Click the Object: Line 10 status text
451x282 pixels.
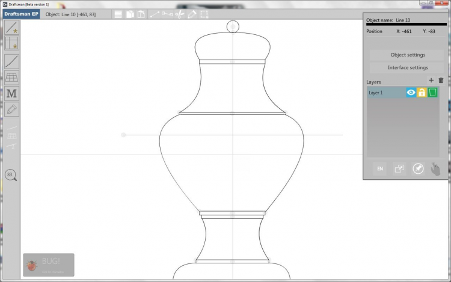(70, 14)
